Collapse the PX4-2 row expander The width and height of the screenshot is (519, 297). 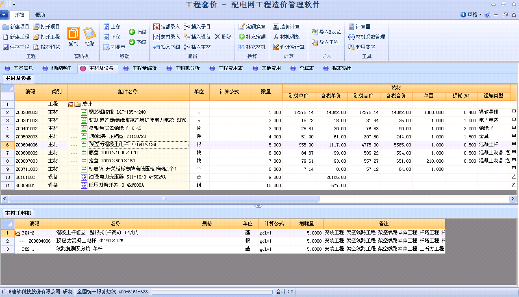pos(18,233)
